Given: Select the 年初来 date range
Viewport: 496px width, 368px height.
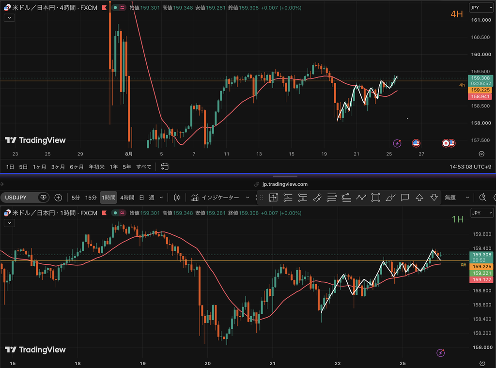Looking at the screenshot, I should (x=96, y=167).
